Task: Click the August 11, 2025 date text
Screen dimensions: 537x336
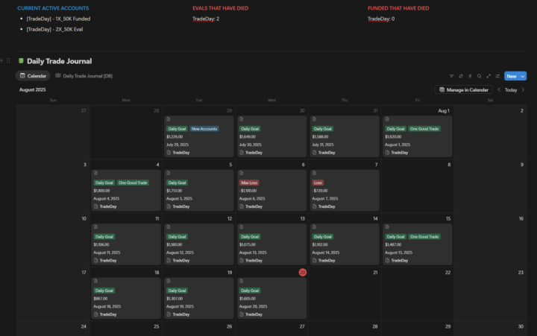Action: click(107, 253)
